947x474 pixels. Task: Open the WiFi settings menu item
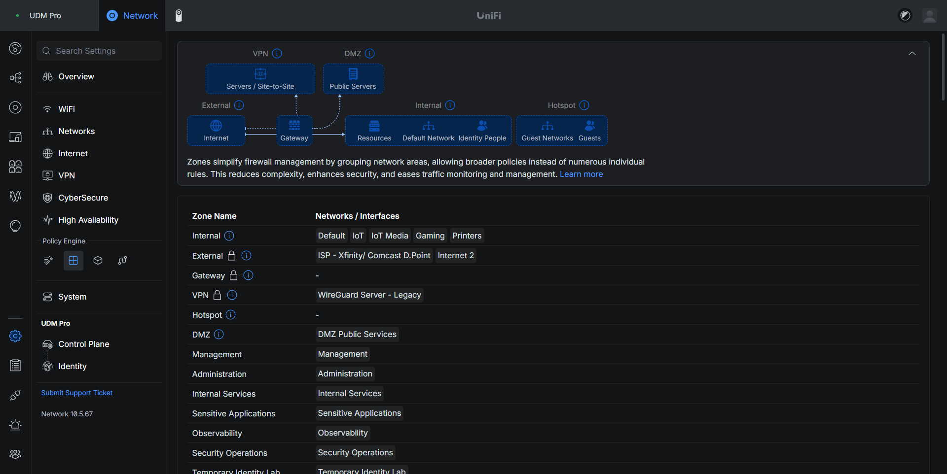99,109
